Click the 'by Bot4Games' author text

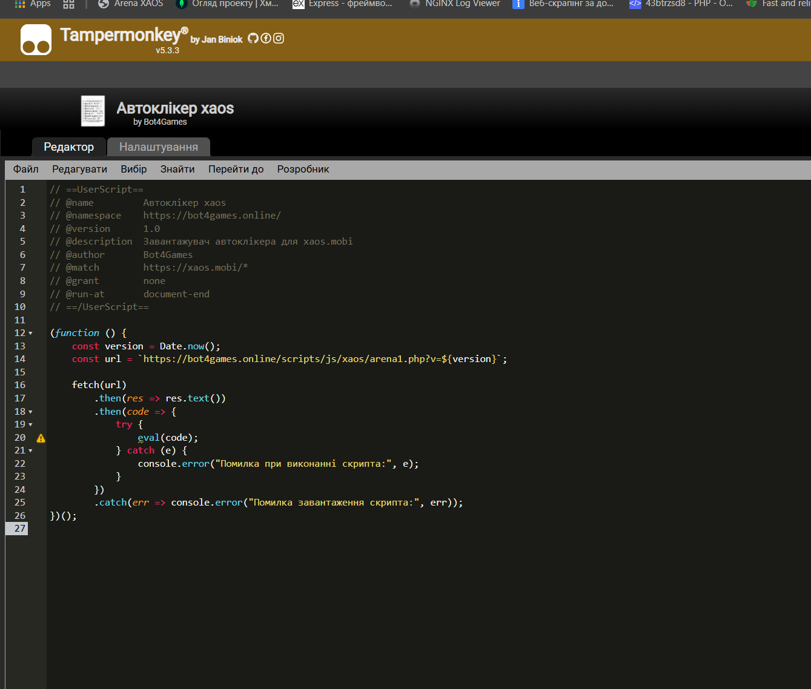click(x=160, y=122)
